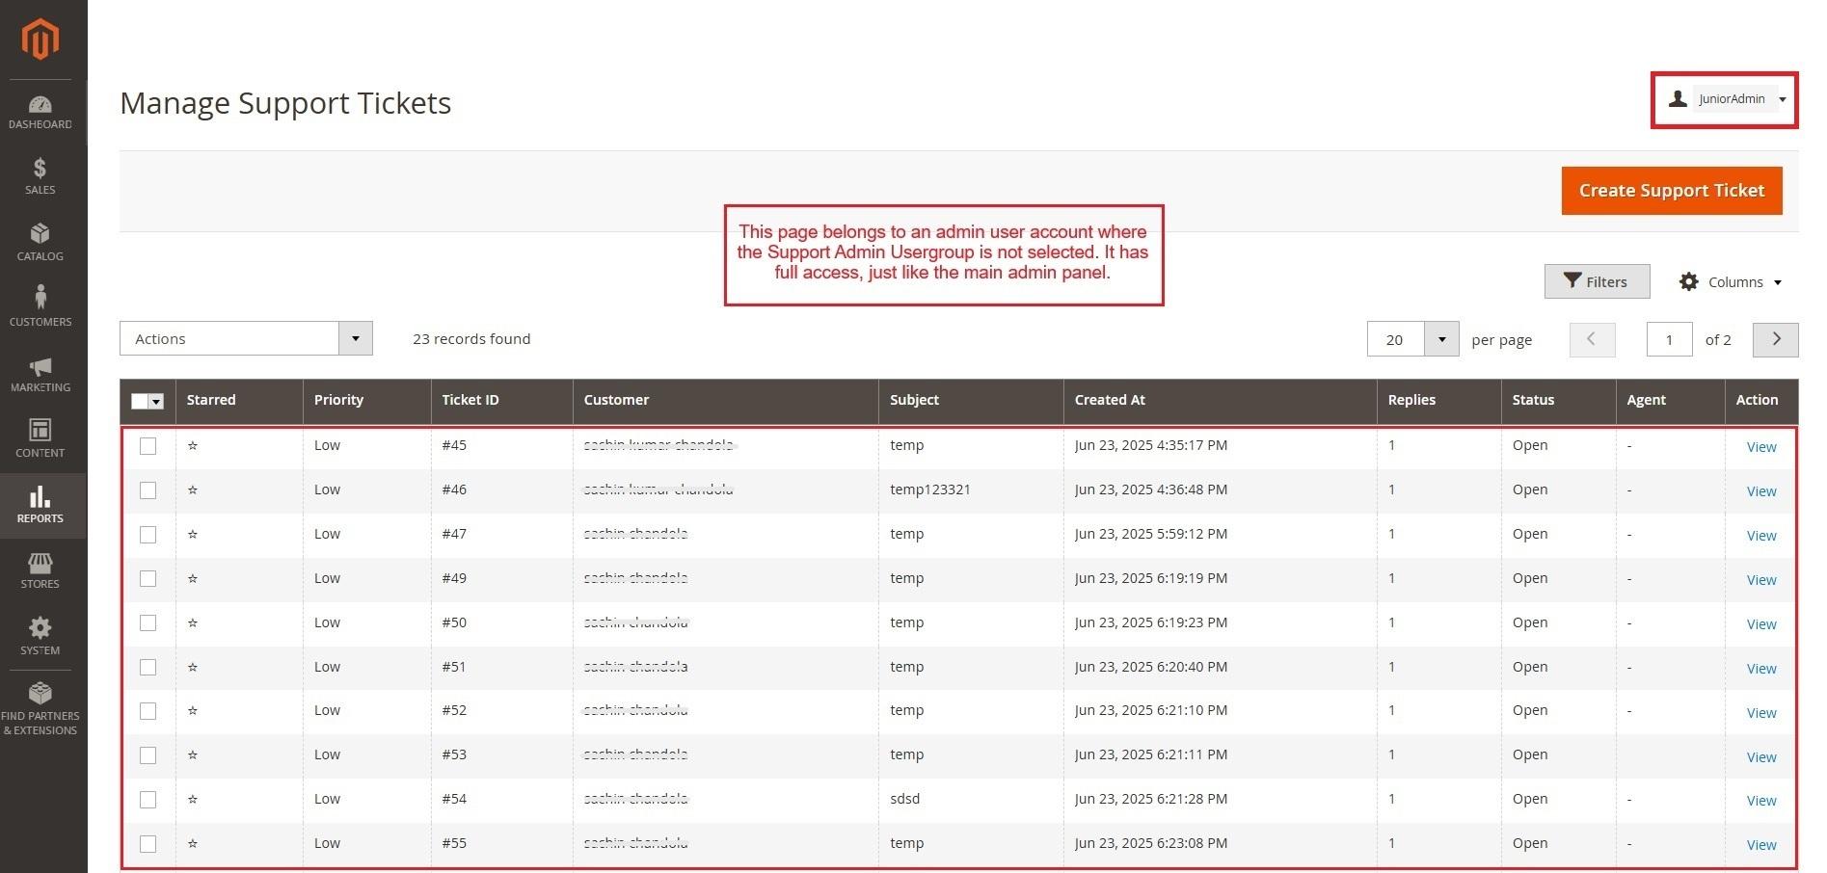
Task: Click the current page number field
Action: pyautogui.click(x=1669, y=340)
